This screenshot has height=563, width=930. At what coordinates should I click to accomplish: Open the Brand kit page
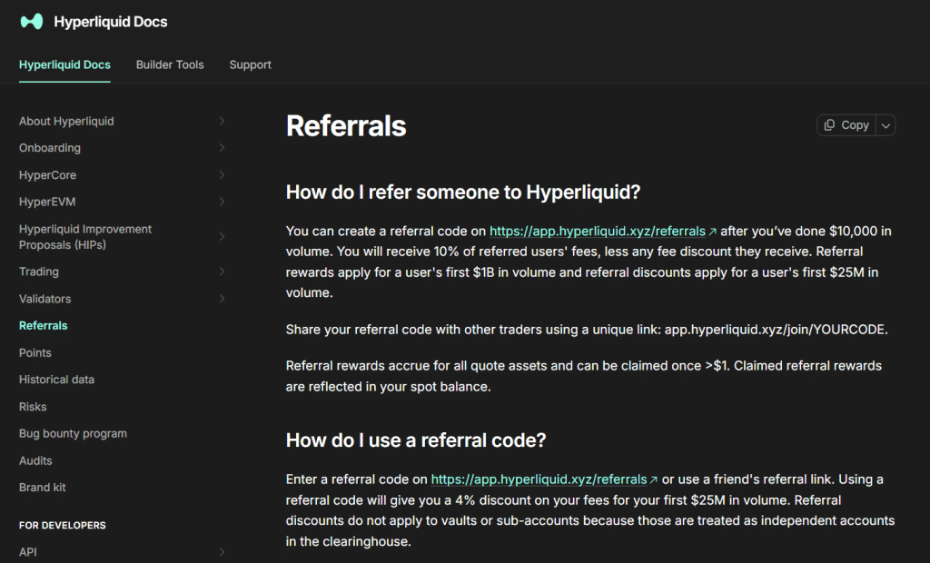[42, 488]
